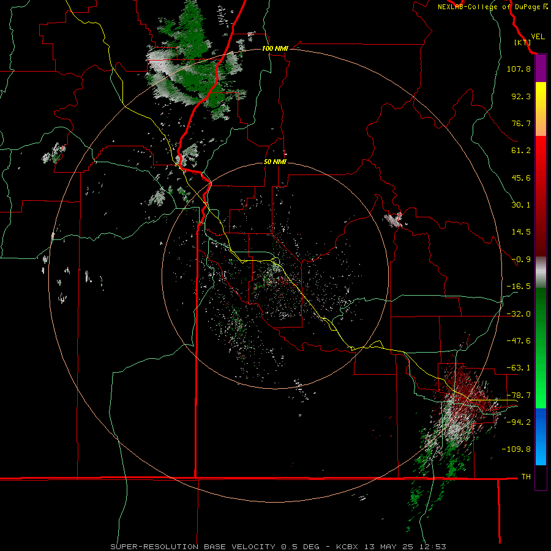The height and width of the screenshot is (551, 551).
Task: Click the 107.8 velocity scale value
Action: (x=519, y=69)
